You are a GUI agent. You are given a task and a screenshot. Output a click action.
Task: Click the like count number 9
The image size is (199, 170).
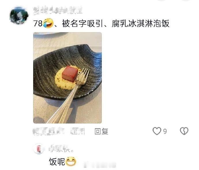tap(165, 132)
